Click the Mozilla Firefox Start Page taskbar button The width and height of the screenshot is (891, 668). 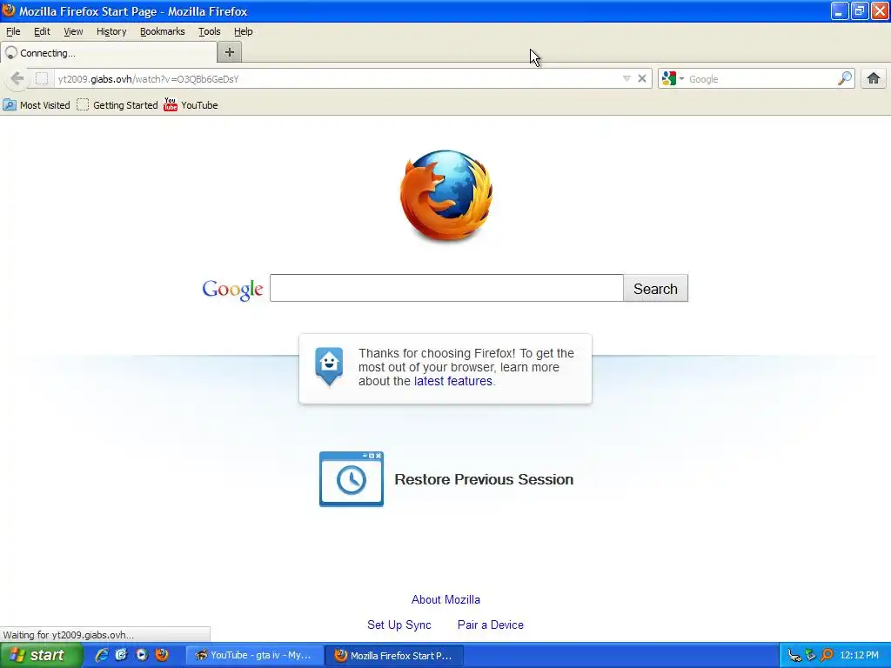coord(394,655)
